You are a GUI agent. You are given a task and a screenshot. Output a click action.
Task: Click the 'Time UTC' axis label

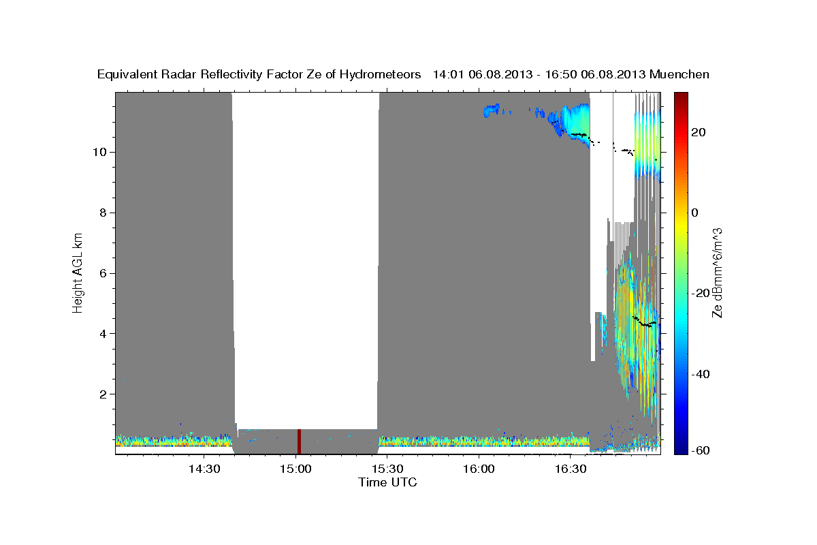coord(388,482)
